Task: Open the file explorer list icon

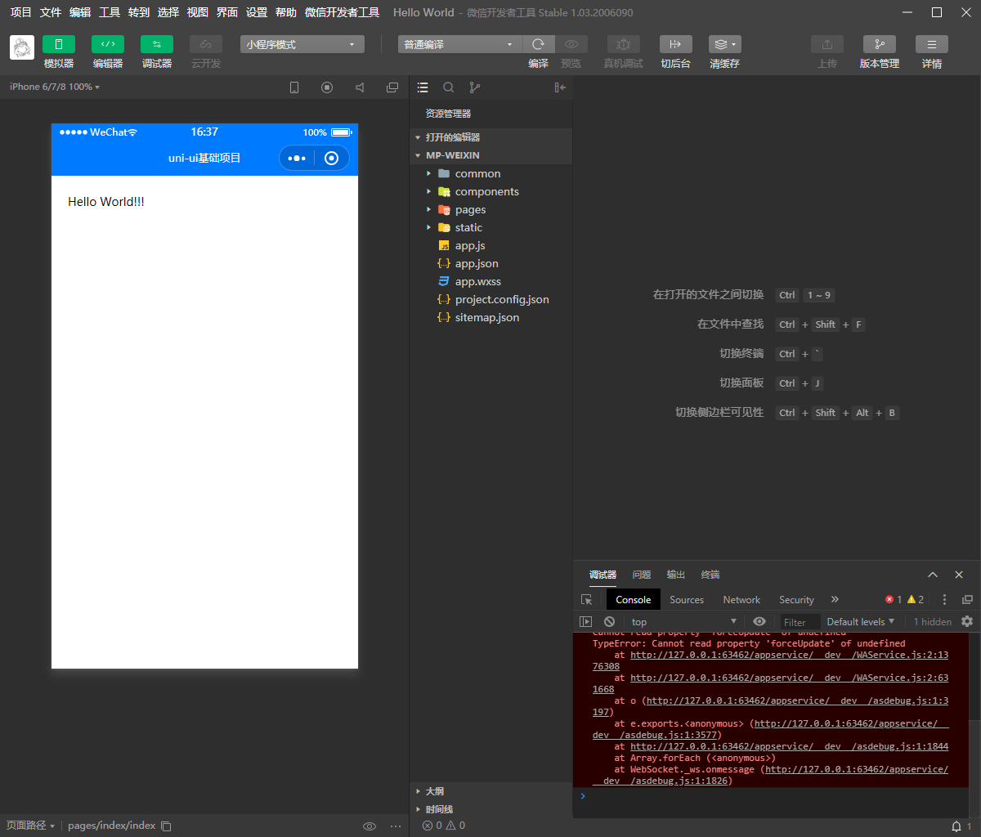Action: pos(423,87)
